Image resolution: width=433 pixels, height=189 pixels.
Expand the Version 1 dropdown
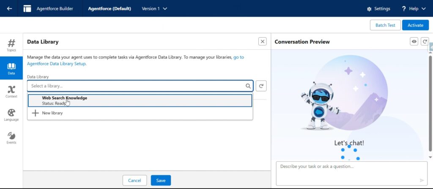154,8
